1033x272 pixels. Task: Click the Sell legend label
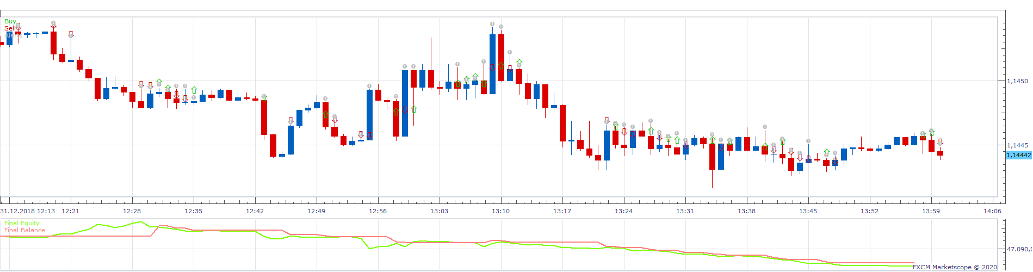10,28
